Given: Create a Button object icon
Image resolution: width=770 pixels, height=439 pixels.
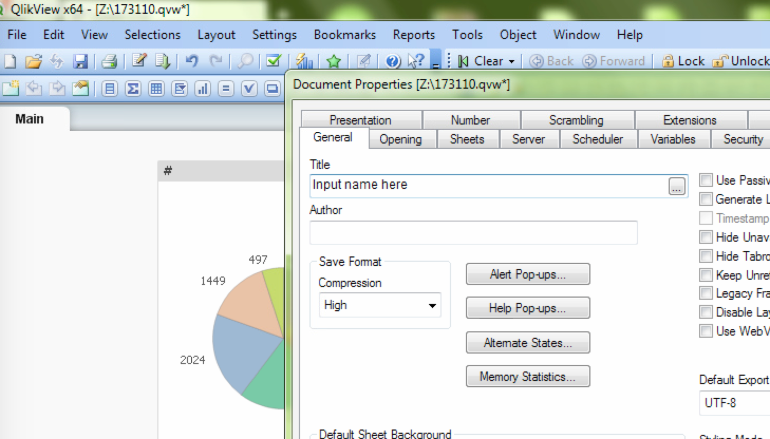Looking at the screenshot, I should [273, 89].
